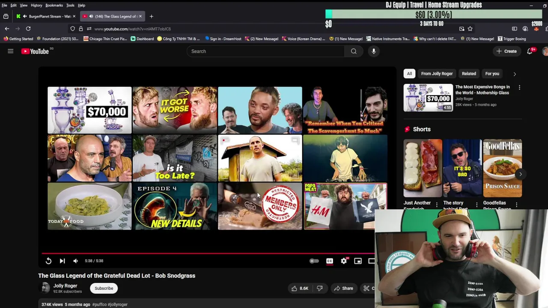Toggle closed captions CC button
This screenshot has width=548, height=308.
click(330, 261)
